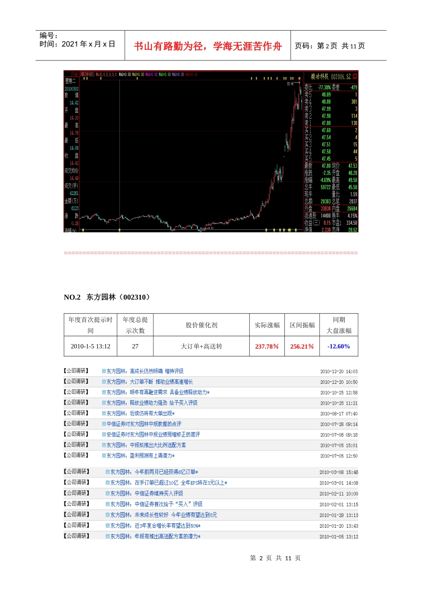The width and height of the screenshot is (422, 597).
Task: Select table header 股价催化剂
Action: coord(201,325)
